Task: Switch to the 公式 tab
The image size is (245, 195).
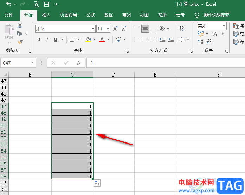Action: 91,15
